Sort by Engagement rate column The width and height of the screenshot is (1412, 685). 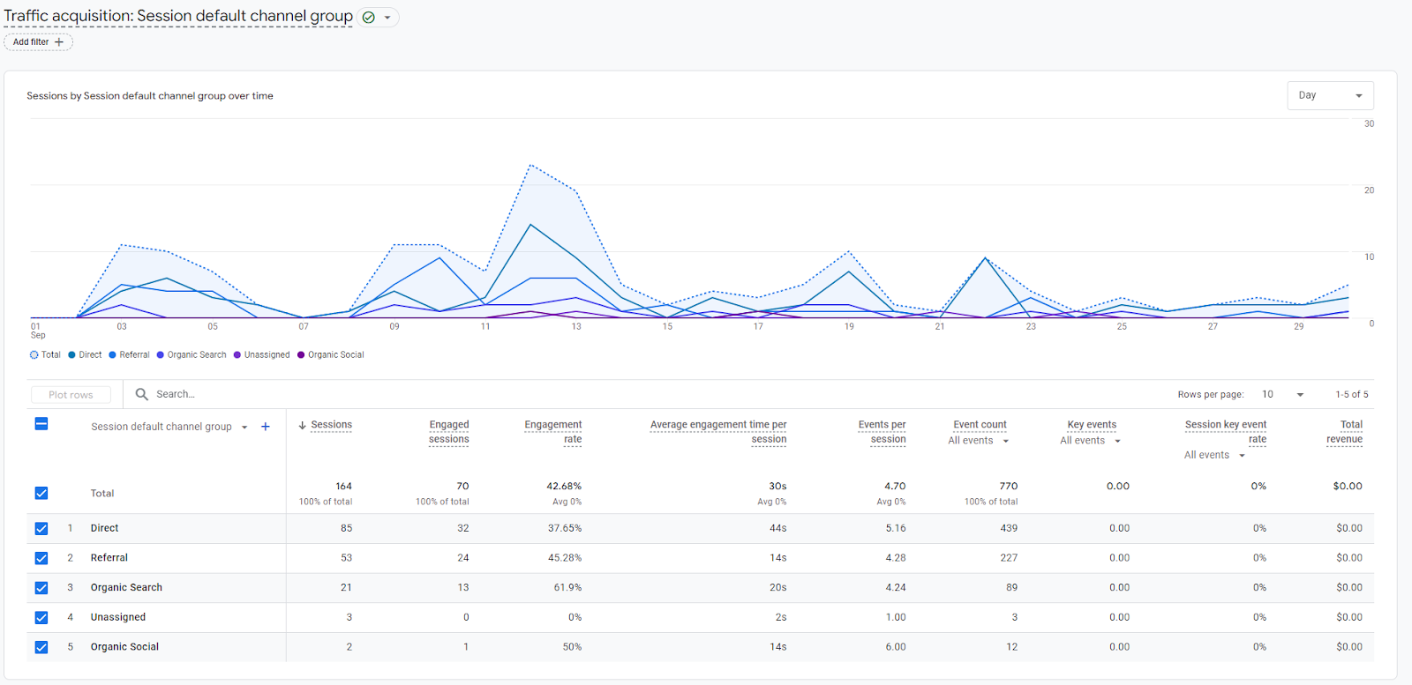point(553,432)
